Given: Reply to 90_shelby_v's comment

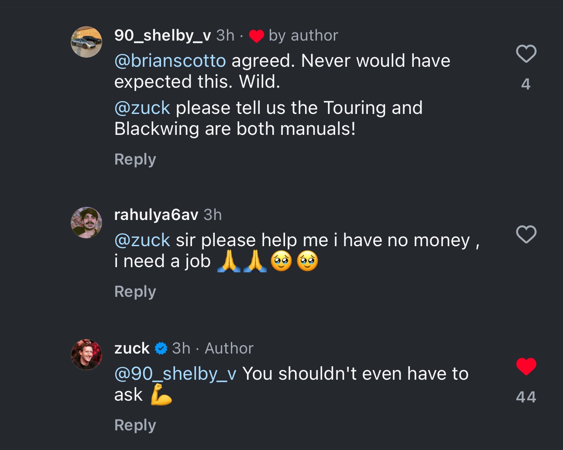Looking at the screenshot, I should [135, 159].
